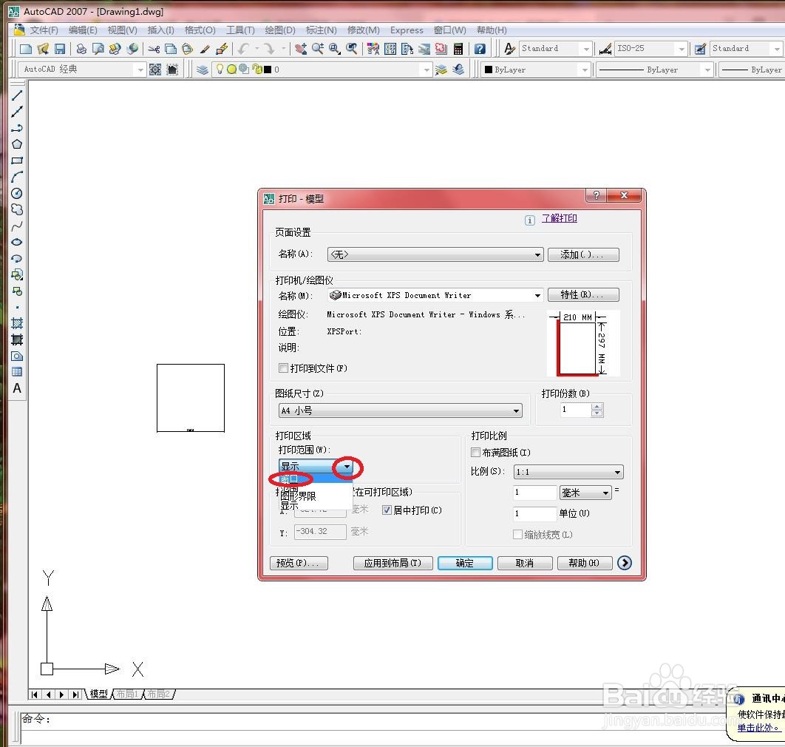
Task: Open millimeter units dropdown
Action: tap(585, 493)
